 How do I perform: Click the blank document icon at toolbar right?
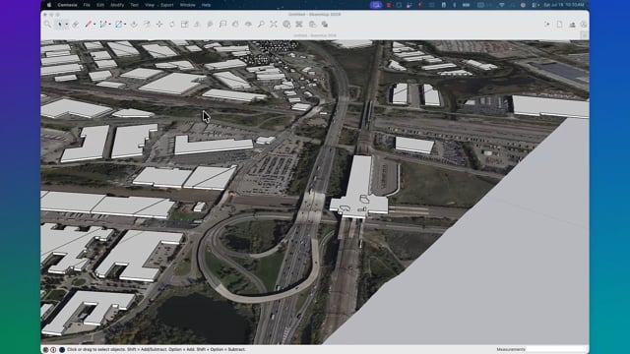pyautogui.click(x=560, y=25)
